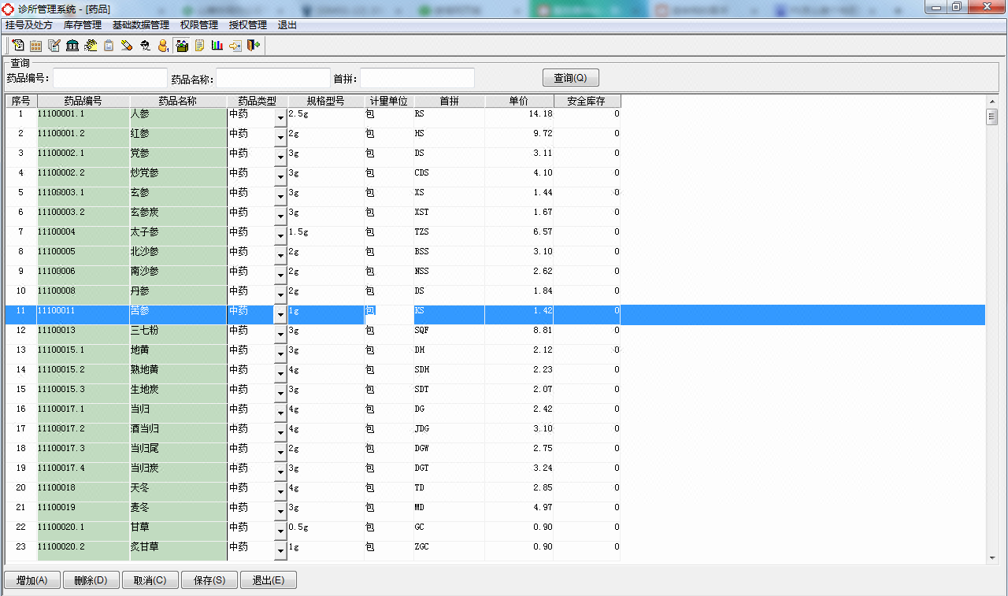This screenshot has height=596, width=1008.
Task: Click the 单价 column header
Action: (519, 101)
